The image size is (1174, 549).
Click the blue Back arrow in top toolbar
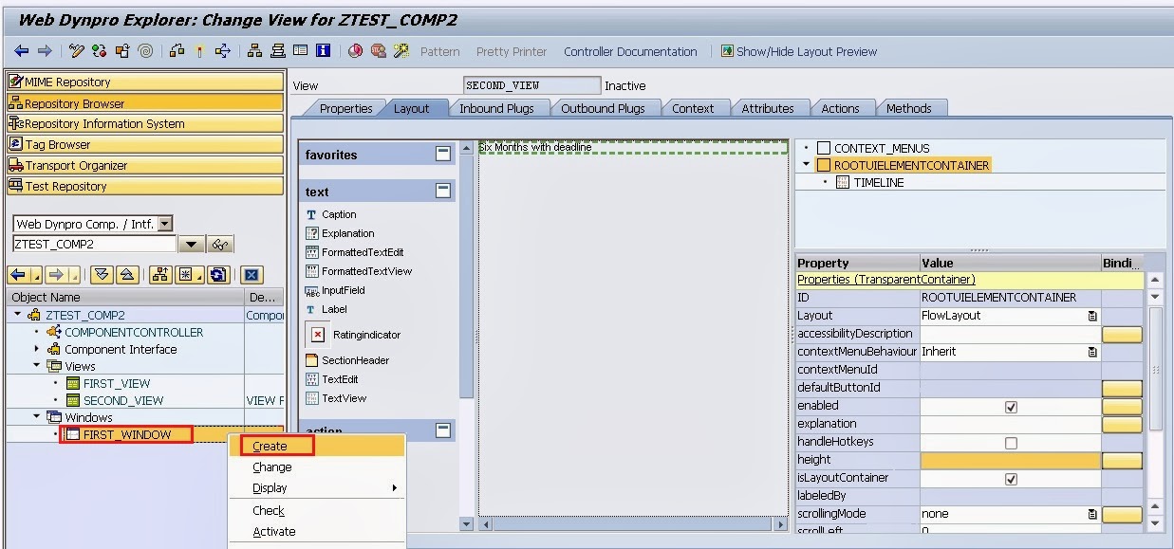pos(22,51)
